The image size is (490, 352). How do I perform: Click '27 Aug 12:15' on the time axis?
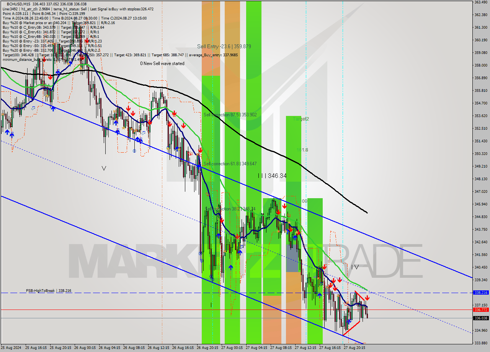[306, 348]
